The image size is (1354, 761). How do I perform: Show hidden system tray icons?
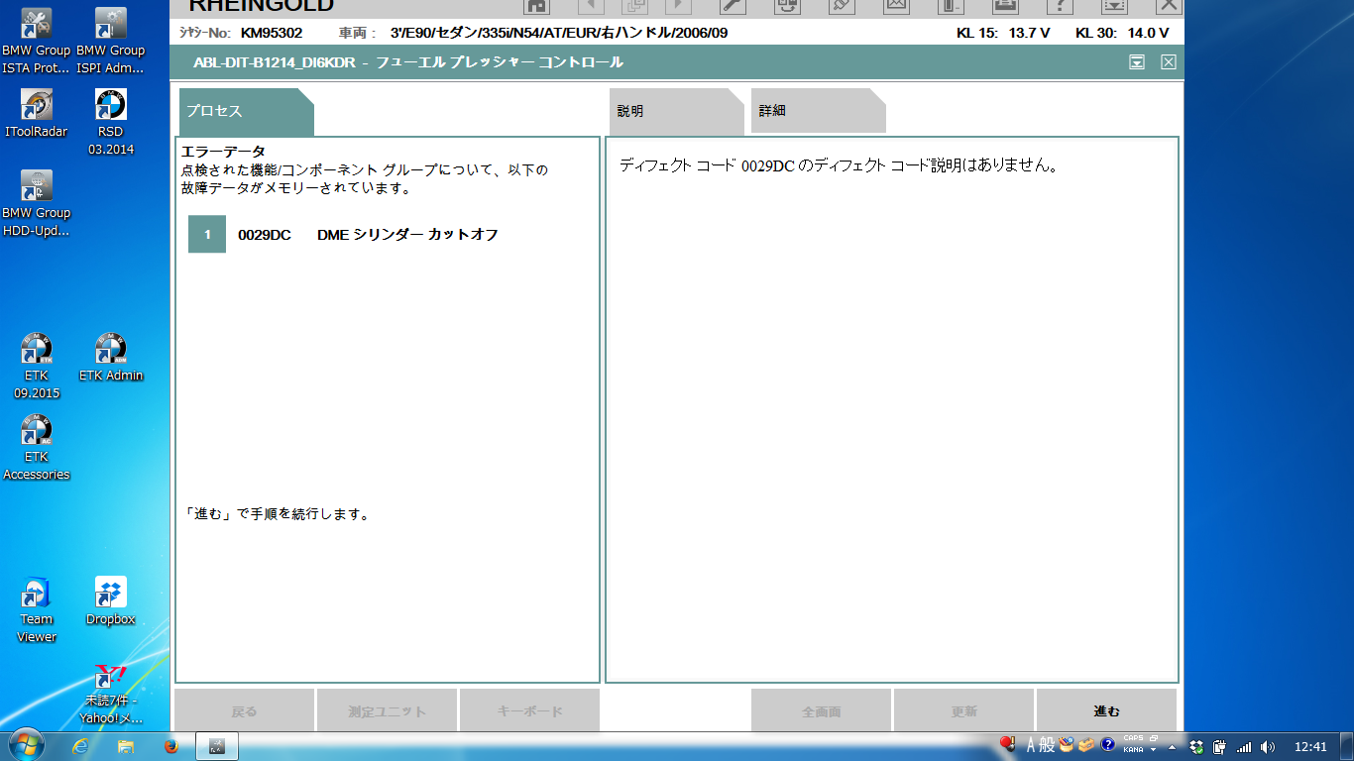pyautogui.click(x=1173, y=747)
